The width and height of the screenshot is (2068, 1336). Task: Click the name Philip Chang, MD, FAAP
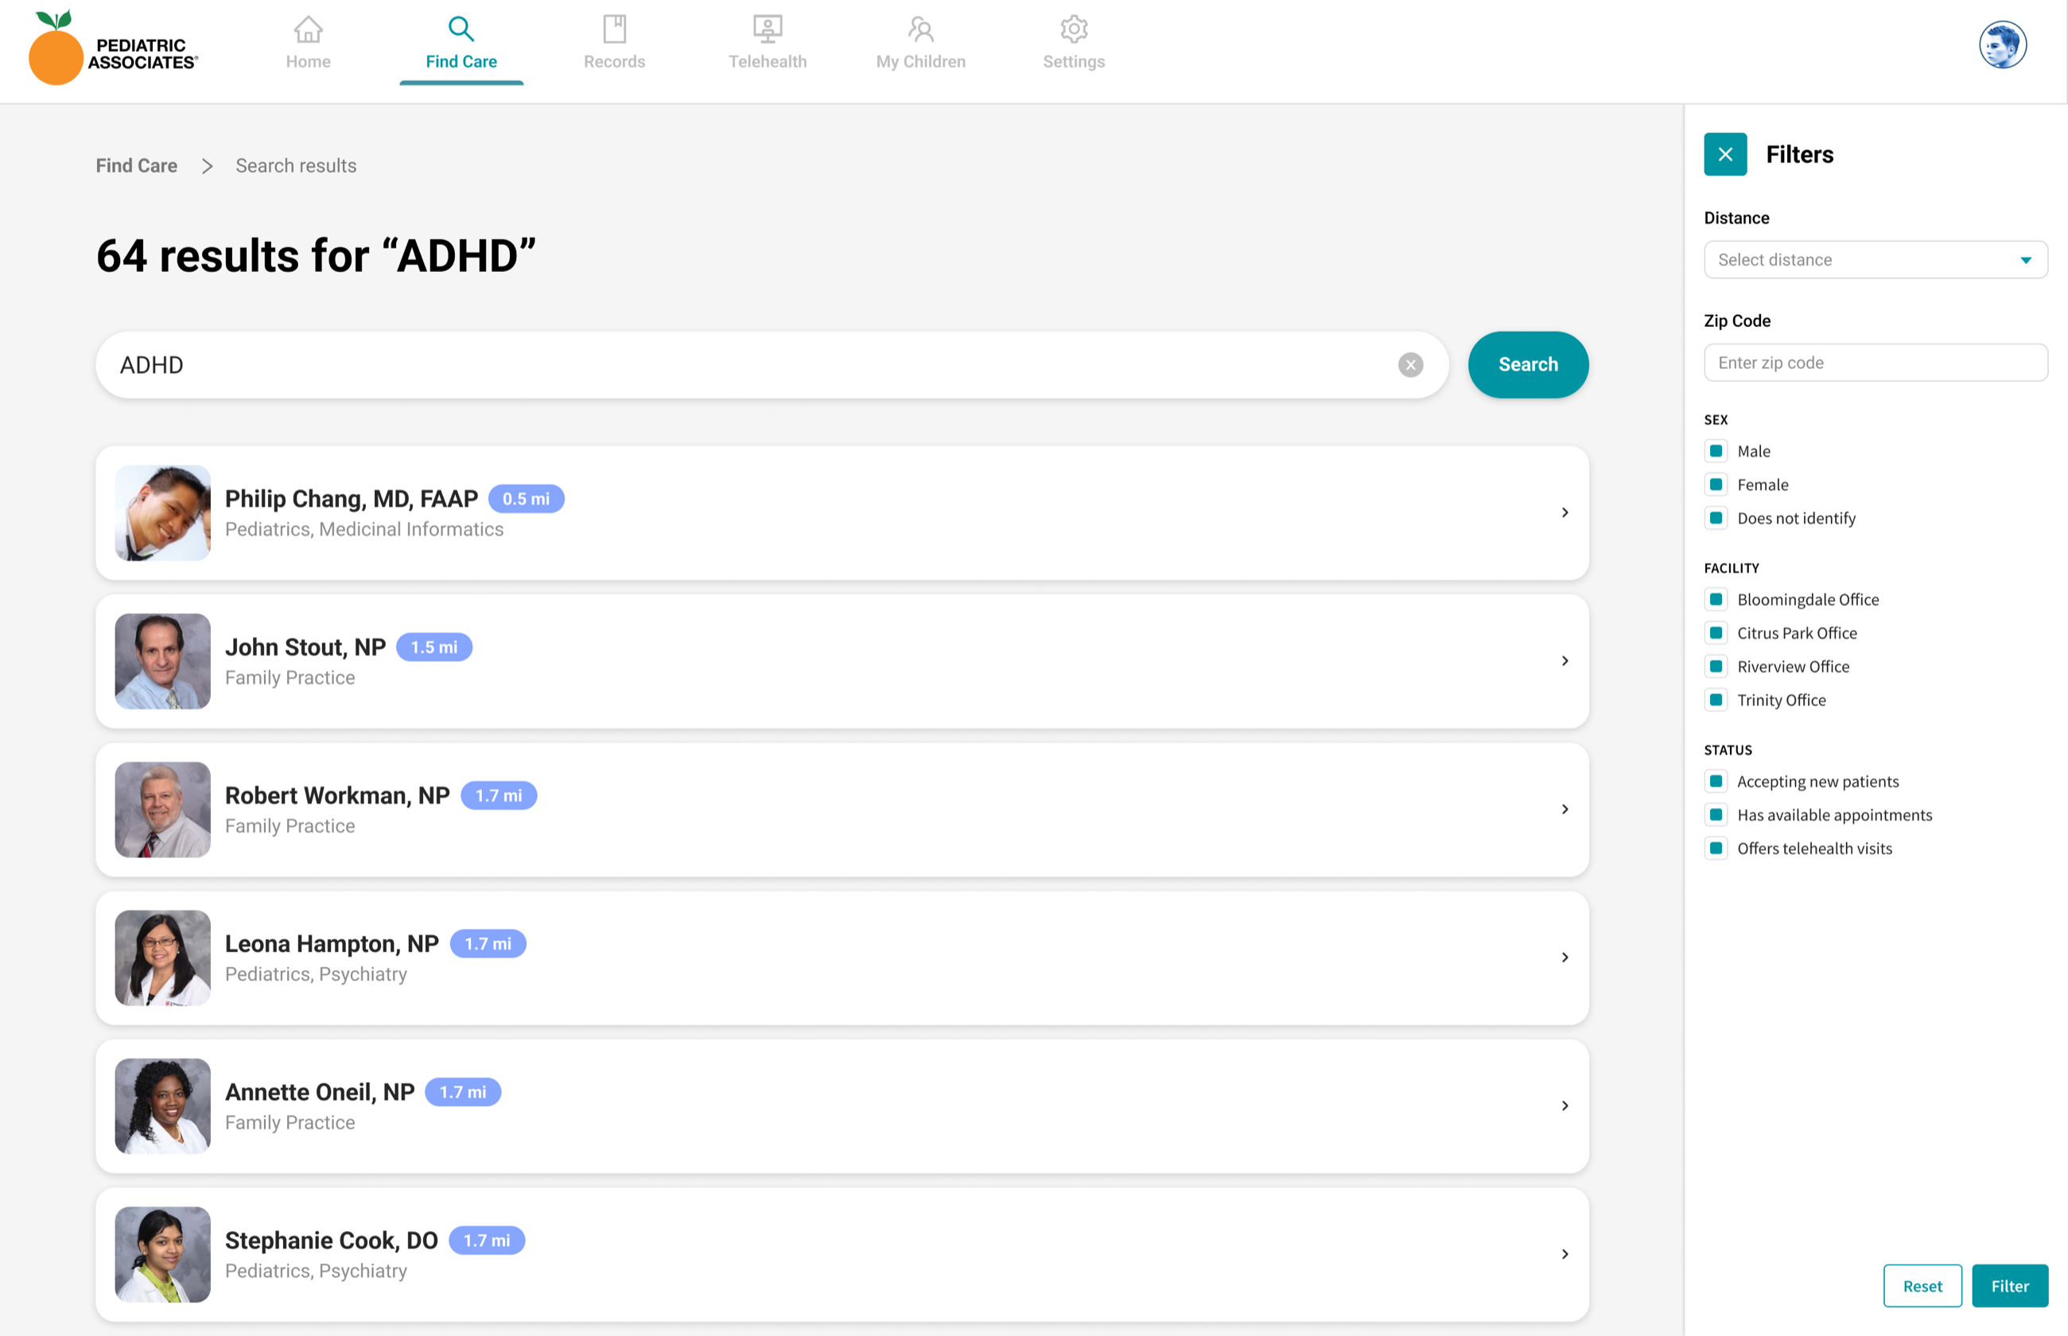352,499
